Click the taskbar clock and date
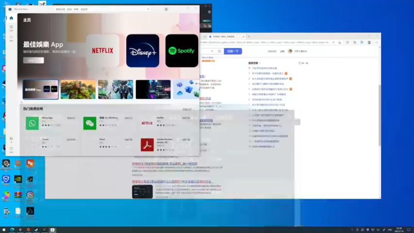The image size is (414, 233). point(399,230)
